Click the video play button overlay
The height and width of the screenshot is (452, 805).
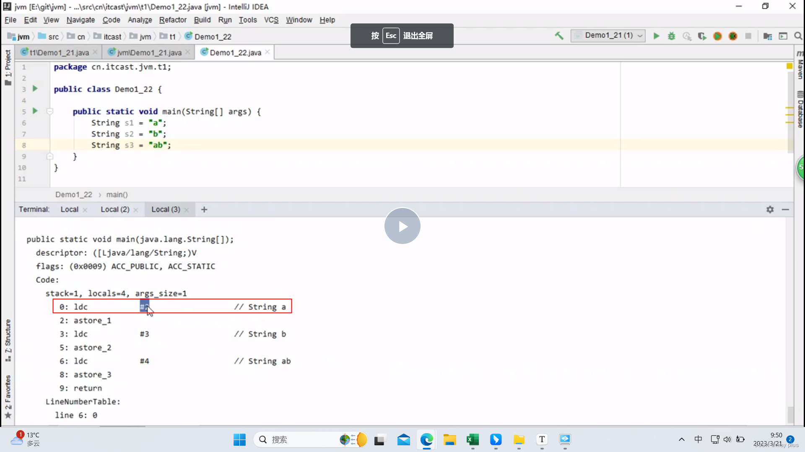coord(402,226)
